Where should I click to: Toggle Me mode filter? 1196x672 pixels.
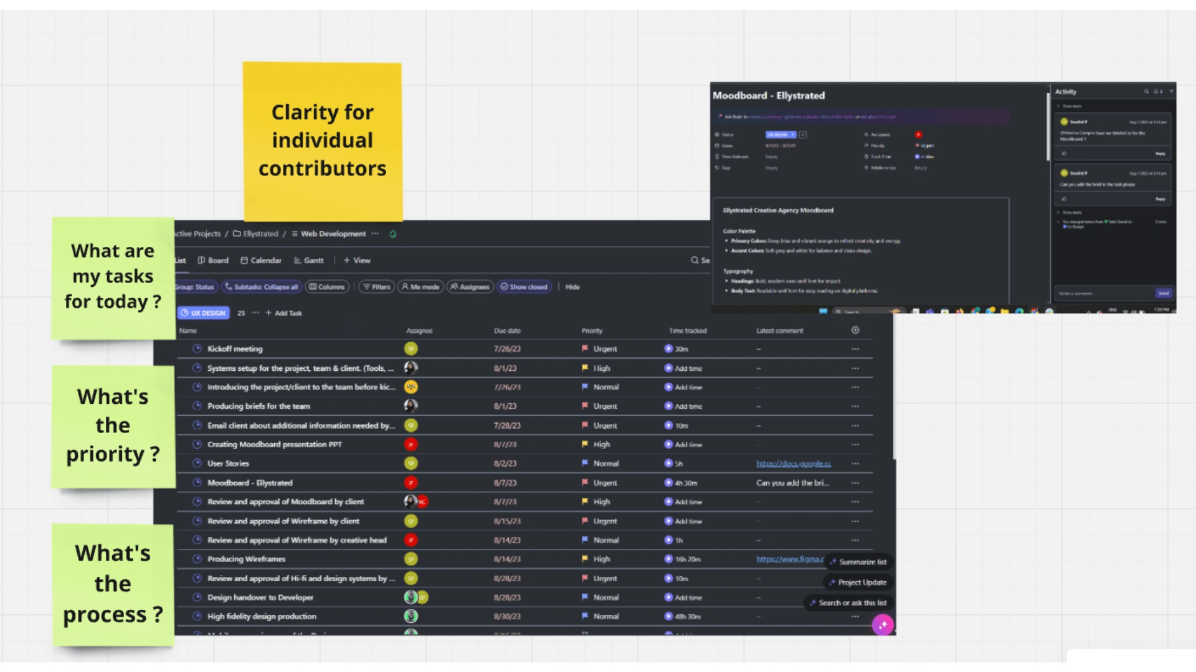point(420,287)
